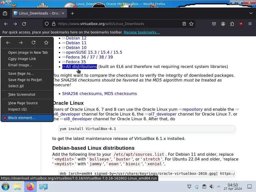256x192 pixels.
Task: Open Firefox View icon left of tabs
Action: coord(5,13)
